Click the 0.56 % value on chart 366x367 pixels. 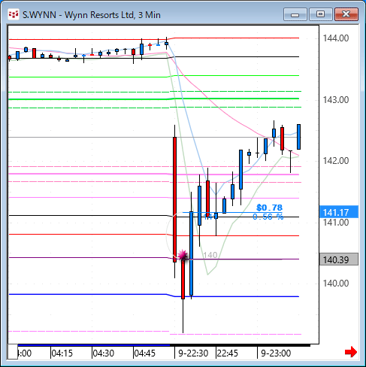(268, 217)
